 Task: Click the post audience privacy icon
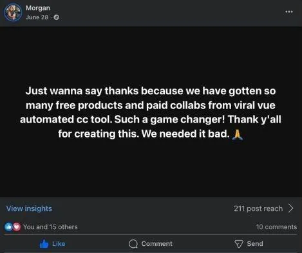pyautogui.click(x=57, y=17)
